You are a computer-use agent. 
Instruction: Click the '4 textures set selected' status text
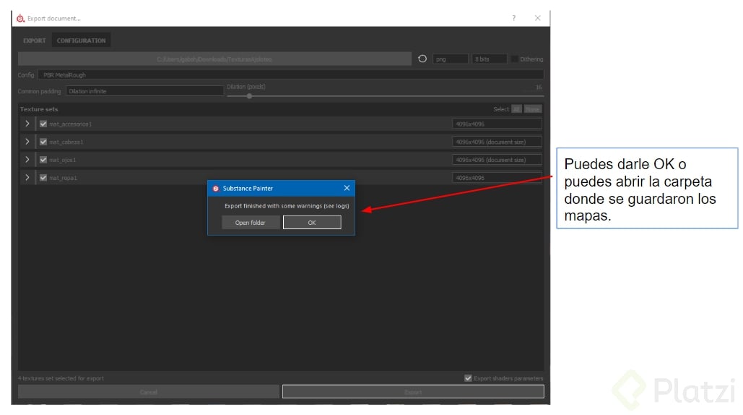(61, 378)
